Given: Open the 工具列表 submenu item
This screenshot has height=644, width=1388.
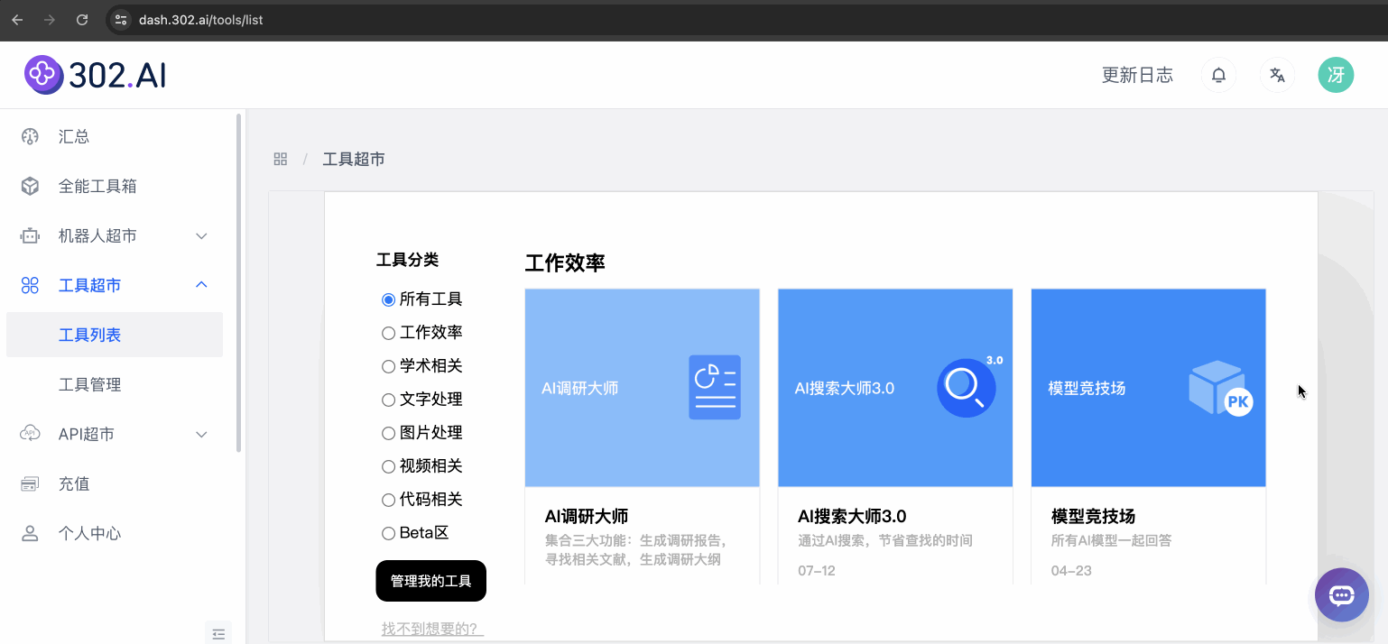Looking at the screenshot, I should tap(115, 335).
